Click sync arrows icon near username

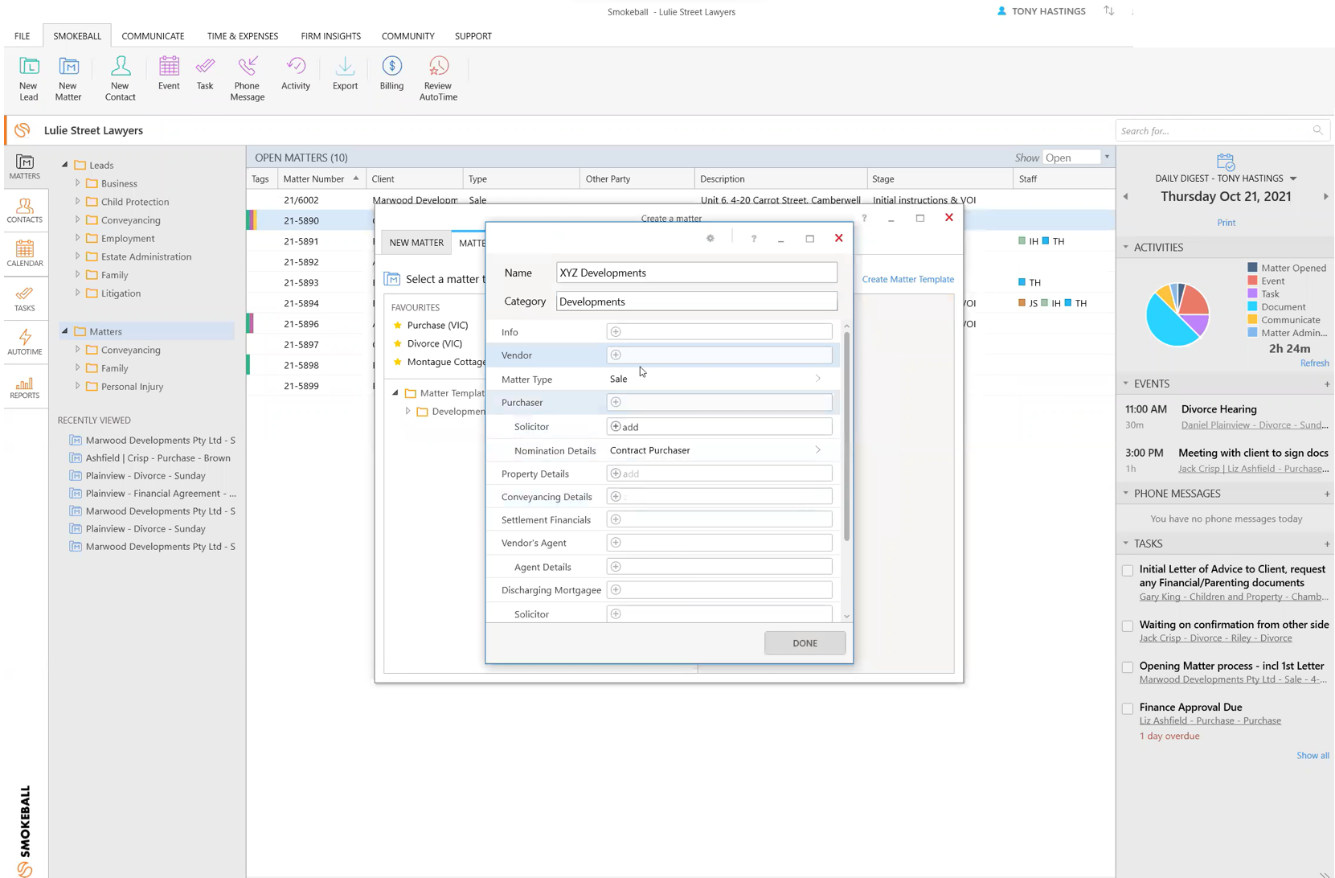click(x=1108, y=11)
